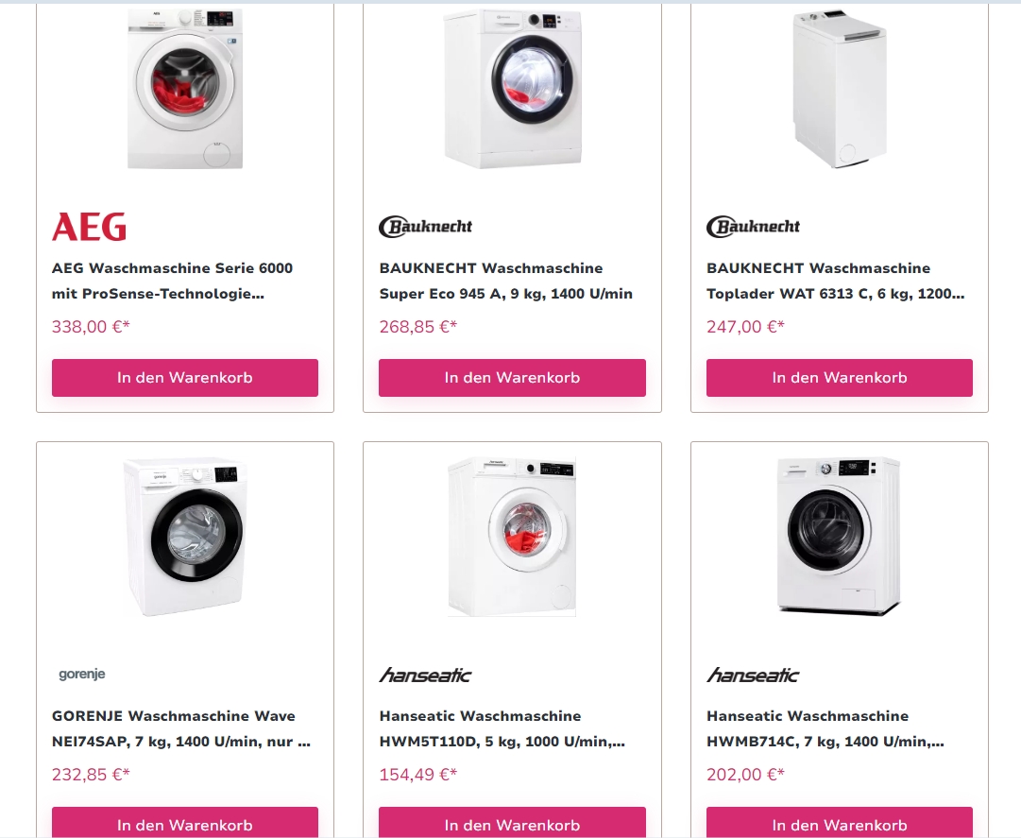Click the 154,49 € price of Hanseatic HWM5T110D
This screenshot has height=838, width=1021.
coord(418,774)
